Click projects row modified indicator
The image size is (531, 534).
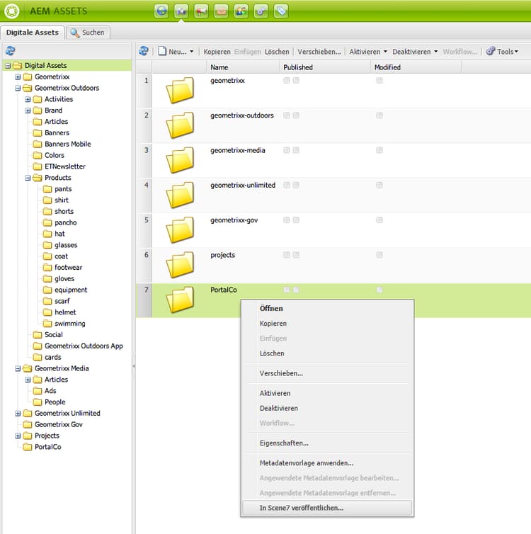[379, 255]
